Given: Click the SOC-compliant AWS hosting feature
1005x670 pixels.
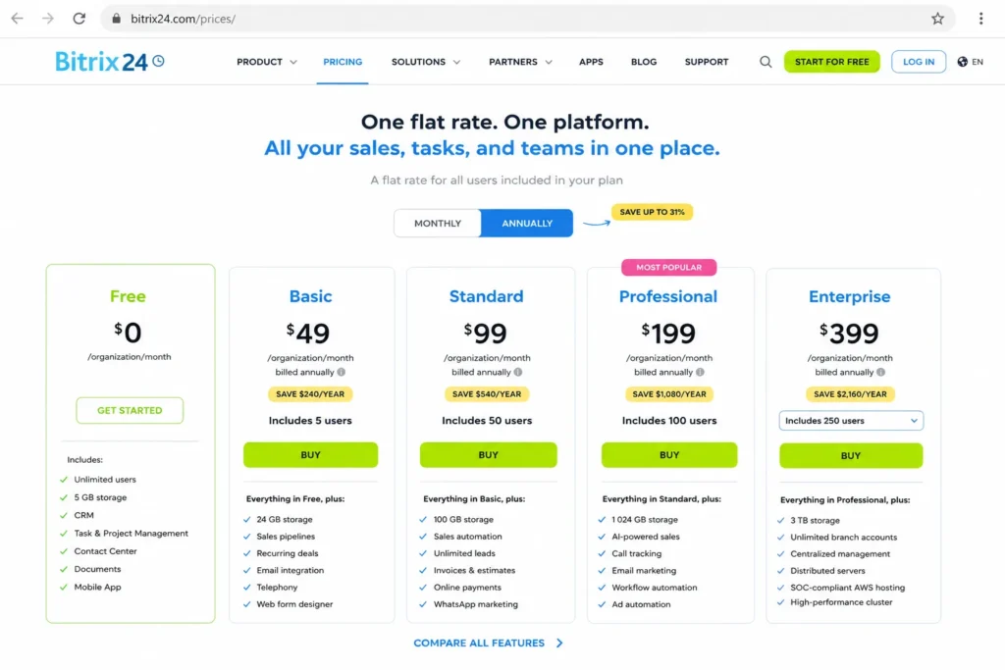Looking at the screenshot, I should tap(847, 588).
